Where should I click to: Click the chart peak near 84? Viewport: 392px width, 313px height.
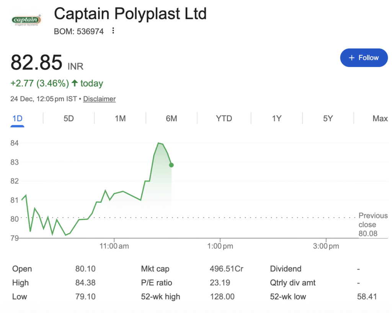[158, 143]
